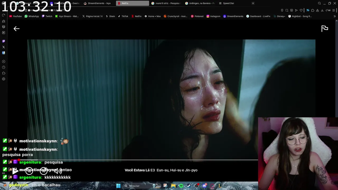Click the episode title 'Eun-su, Hui-su e Jin-pyo'
The height and width of the screenshot is (190, 338).
[x=177, y=170]
